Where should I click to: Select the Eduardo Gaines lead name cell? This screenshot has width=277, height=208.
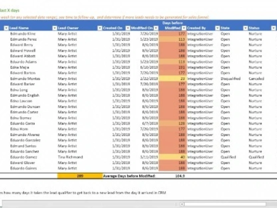tap(23, 168)
